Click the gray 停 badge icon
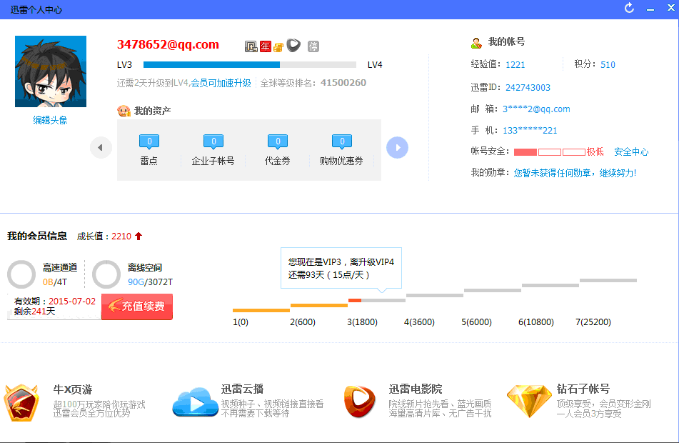This screenshot has height=443, width=679. click(313, 46)
